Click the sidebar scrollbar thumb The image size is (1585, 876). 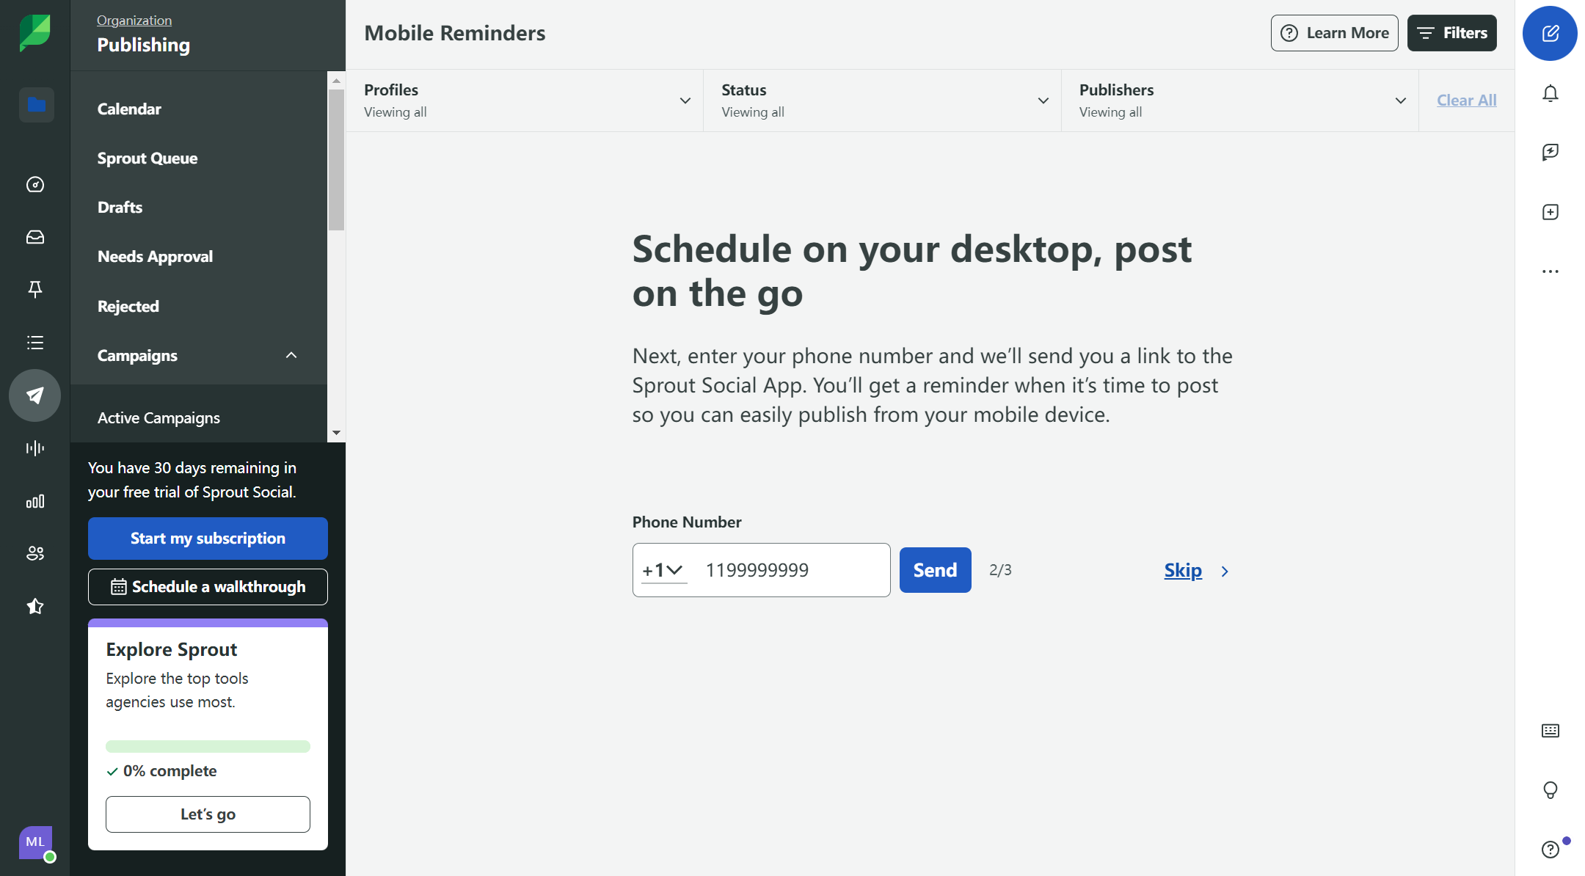[336, 160]
